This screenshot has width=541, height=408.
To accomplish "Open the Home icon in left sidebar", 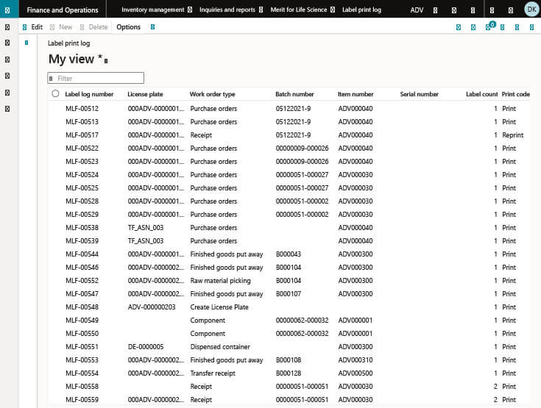I will [7, 43].
